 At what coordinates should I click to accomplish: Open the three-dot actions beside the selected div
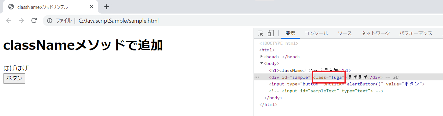[256, 77]
